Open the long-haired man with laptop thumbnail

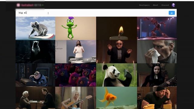point(75,52)
